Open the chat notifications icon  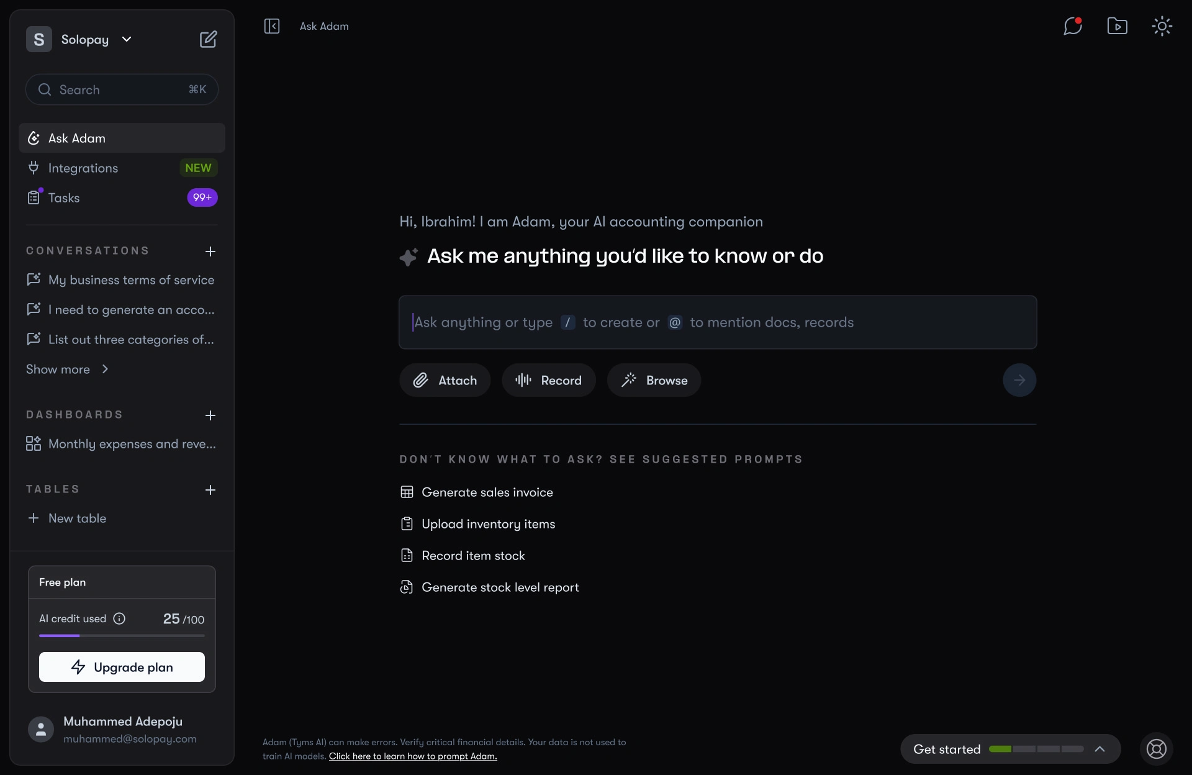click(1072, 26)
